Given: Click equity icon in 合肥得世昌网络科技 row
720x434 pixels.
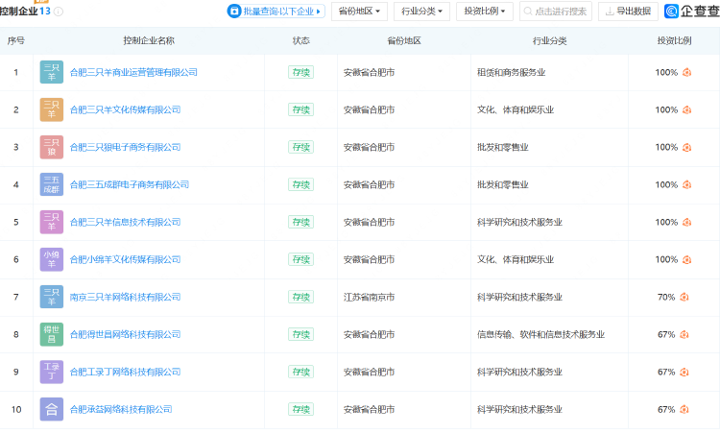Looking at the screenshot, I should pos(686,334).
